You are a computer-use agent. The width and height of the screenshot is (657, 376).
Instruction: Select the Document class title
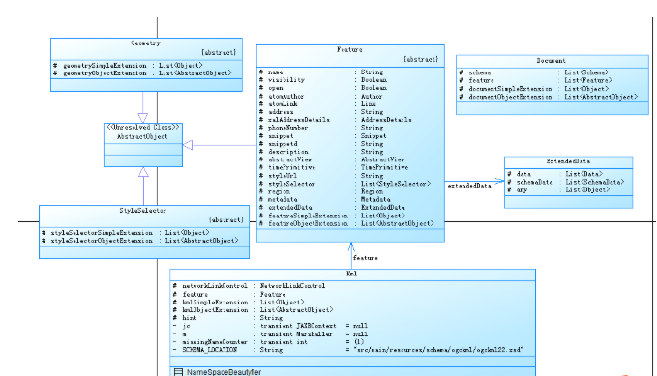(x=552, y=60)
